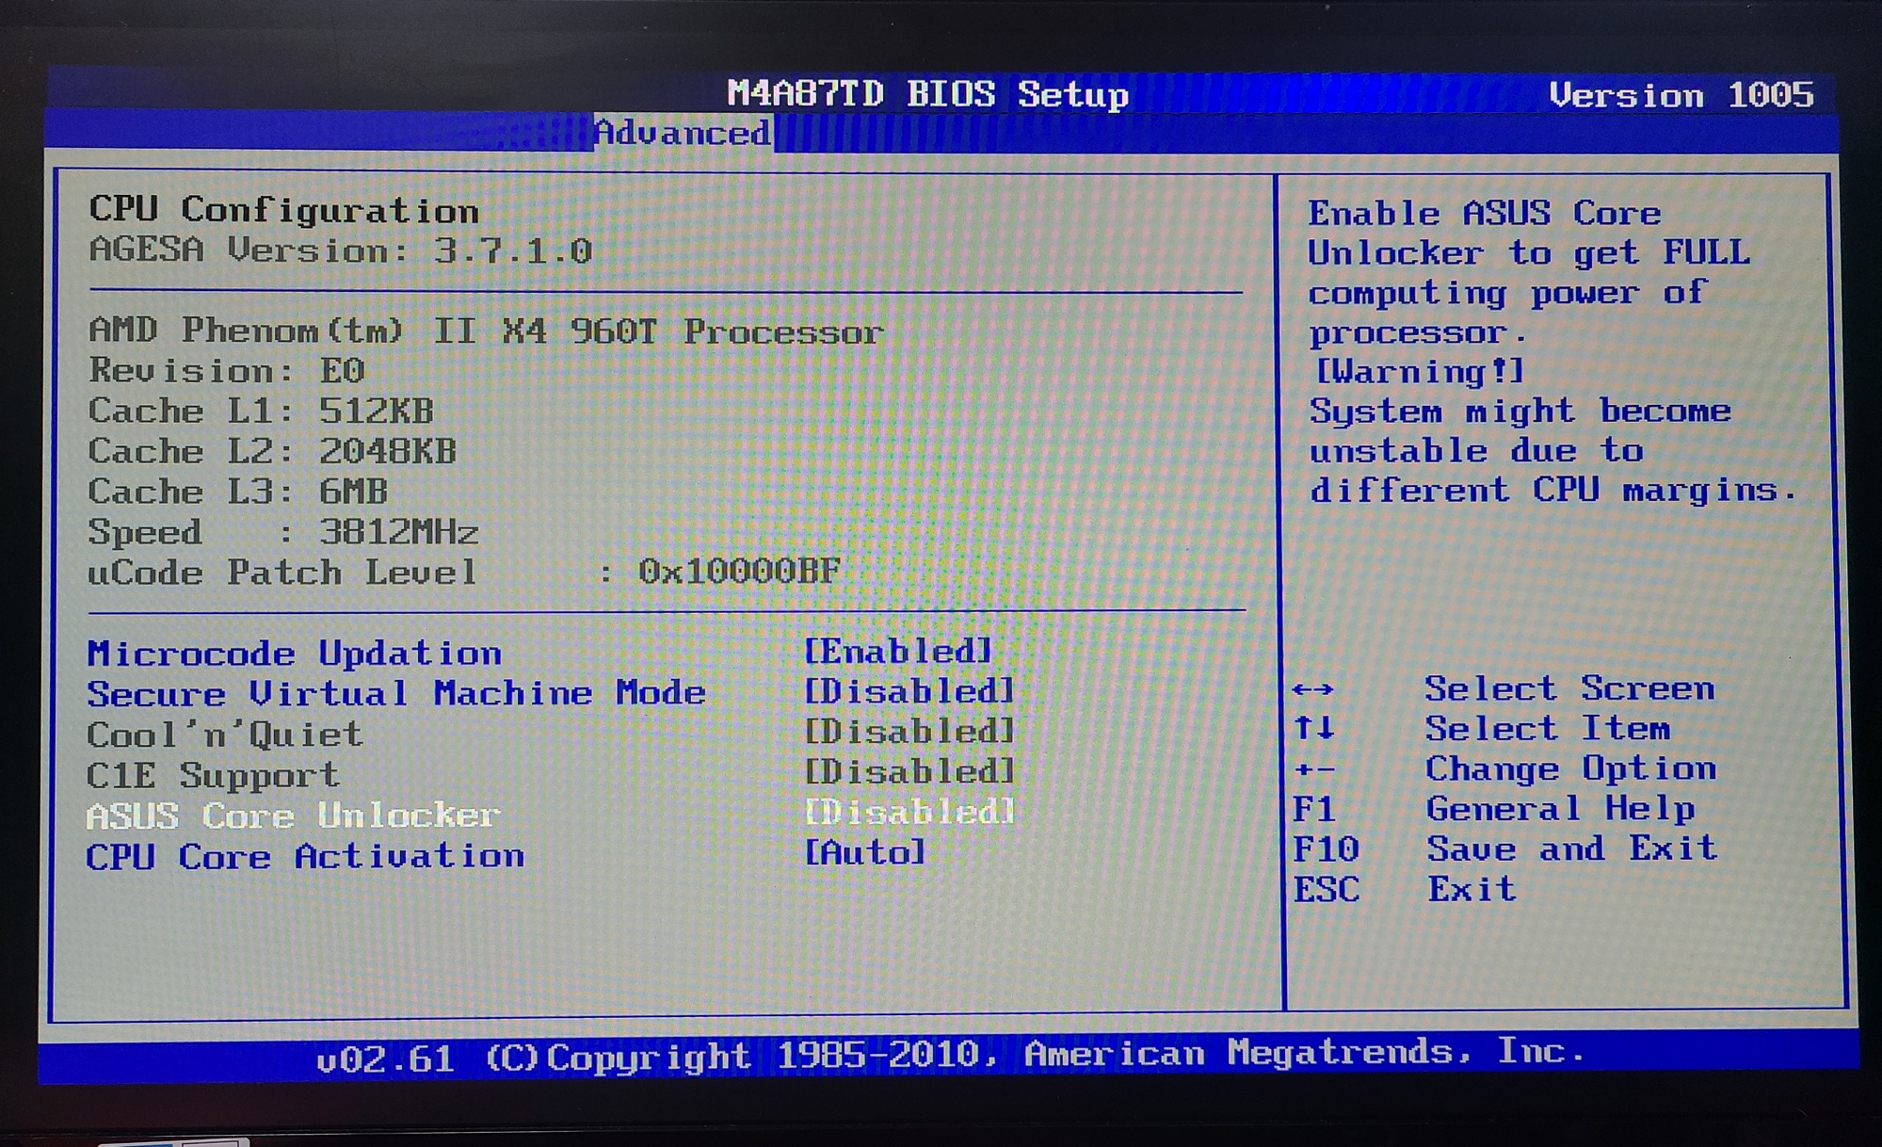Viewport: 1882px width, 1147px height.
Task: Select the ASUS Core Unlocker menu item
Action: (x=293, y=816)
